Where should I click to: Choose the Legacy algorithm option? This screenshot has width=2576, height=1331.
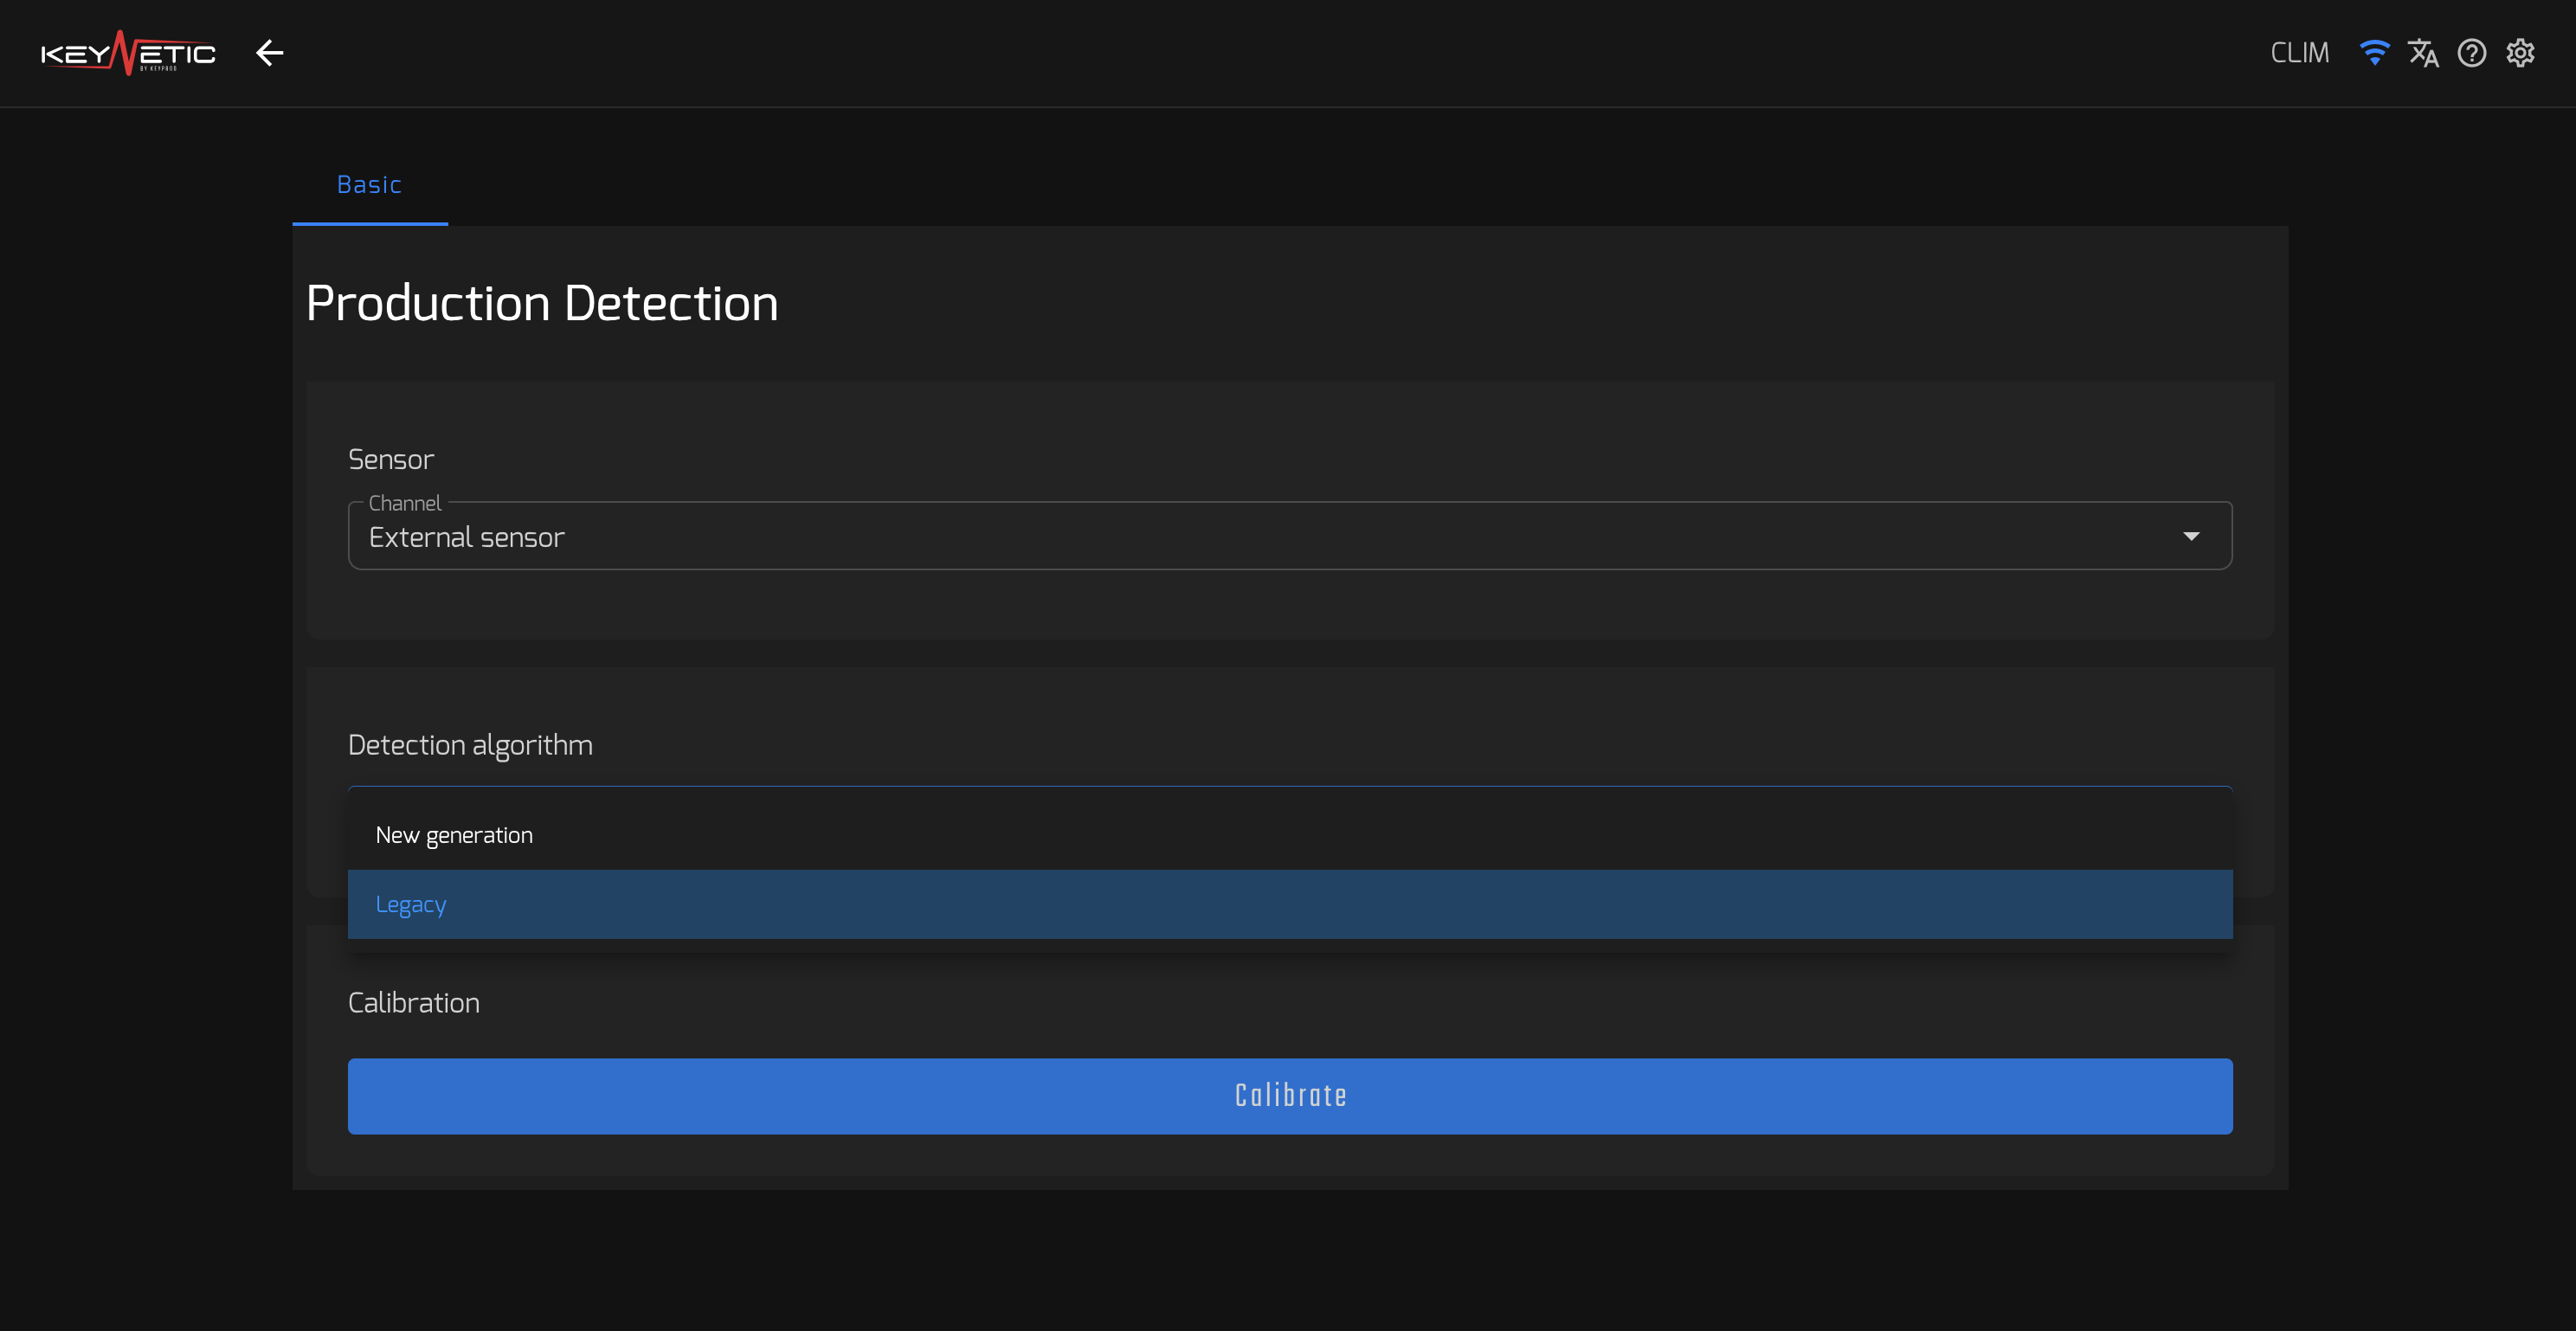[x=1290, y=904]
